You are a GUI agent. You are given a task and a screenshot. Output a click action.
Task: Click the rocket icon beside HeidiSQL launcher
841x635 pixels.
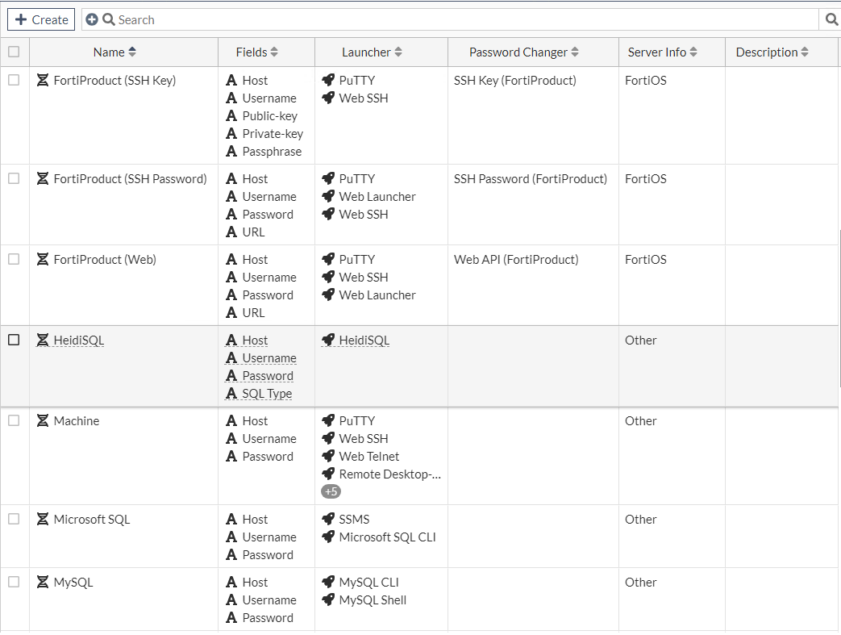[x=327, y=340]
